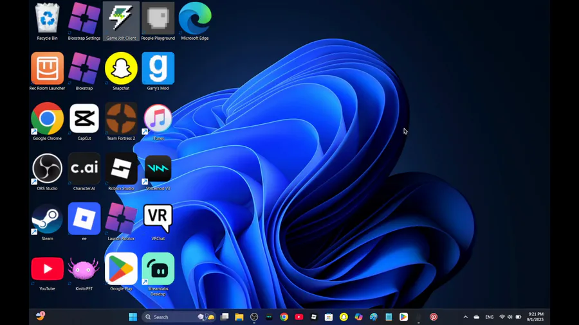
Task: Open Roblox Studio from the taskbar
Action: (314, 317)
